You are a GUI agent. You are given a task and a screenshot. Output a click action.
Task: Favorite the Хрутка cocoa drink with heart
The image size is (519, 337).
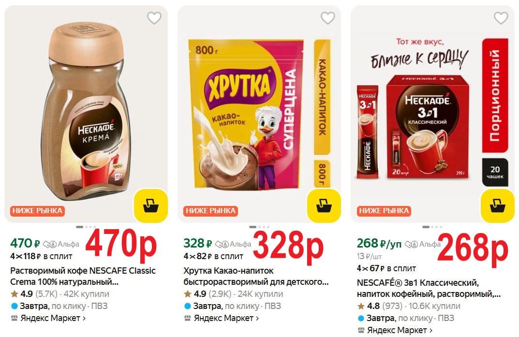[x=327, y=18]
